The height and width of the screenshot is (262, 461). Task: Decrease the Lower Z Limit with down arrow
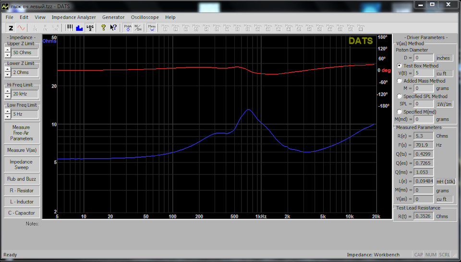8,75
